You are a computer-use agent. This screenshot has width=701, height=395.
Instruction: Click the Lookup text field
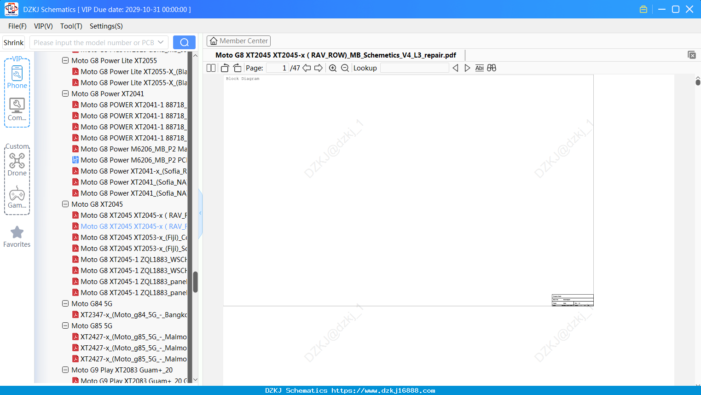point(414,68)
